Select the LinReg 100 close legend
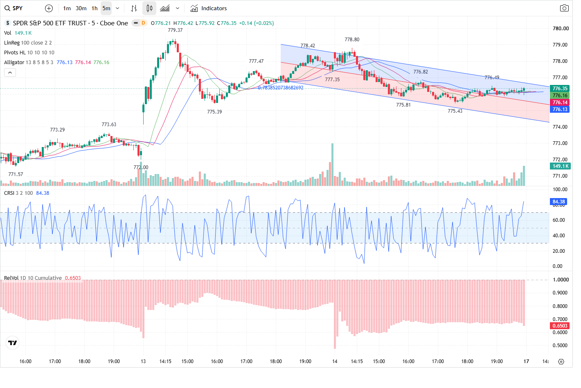 click(28, 43)
